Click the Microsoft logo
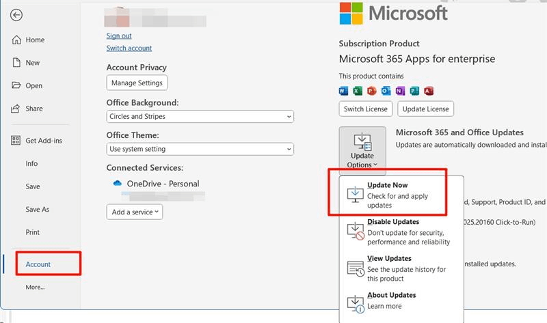This screenshot has width=547, height=323. point(394,13)
